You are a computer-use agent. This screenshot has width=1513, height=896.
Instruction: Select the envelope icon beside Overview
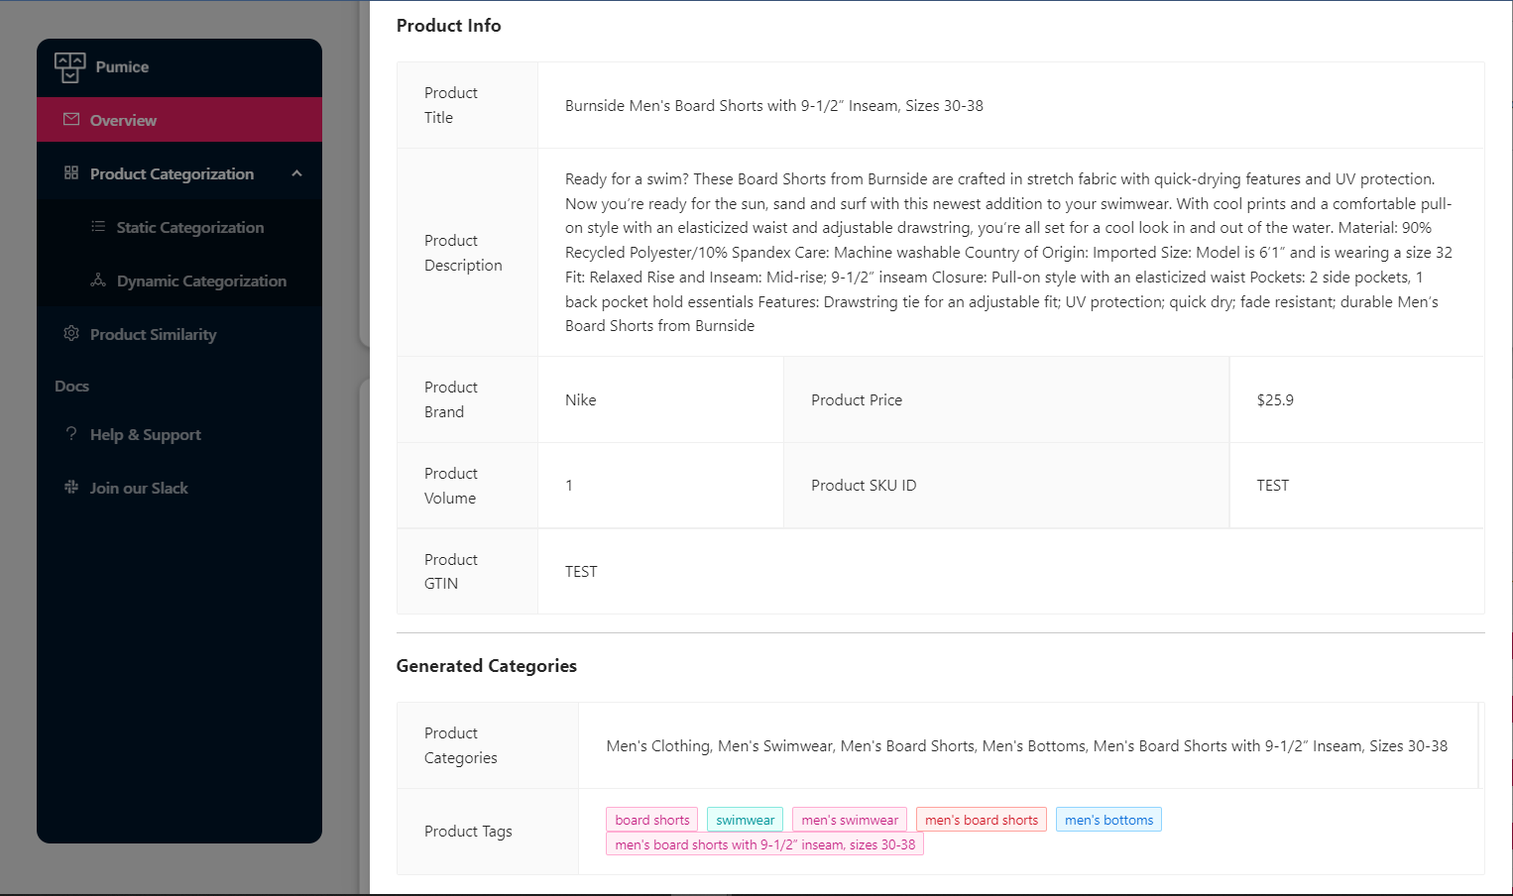click(70, 119)
